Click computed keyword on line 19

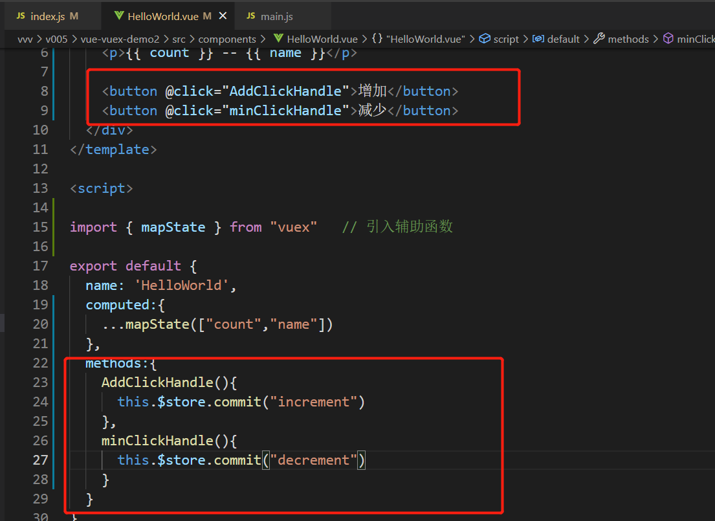tap(118, 305)
